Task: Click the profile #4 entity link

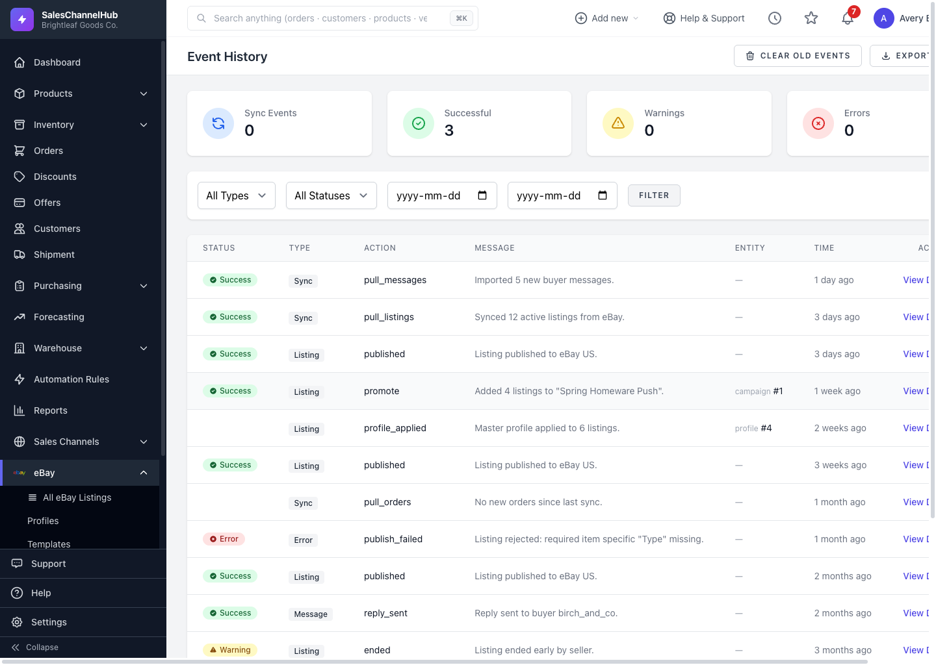Action: pyautogui.click(x=753, y=428)
